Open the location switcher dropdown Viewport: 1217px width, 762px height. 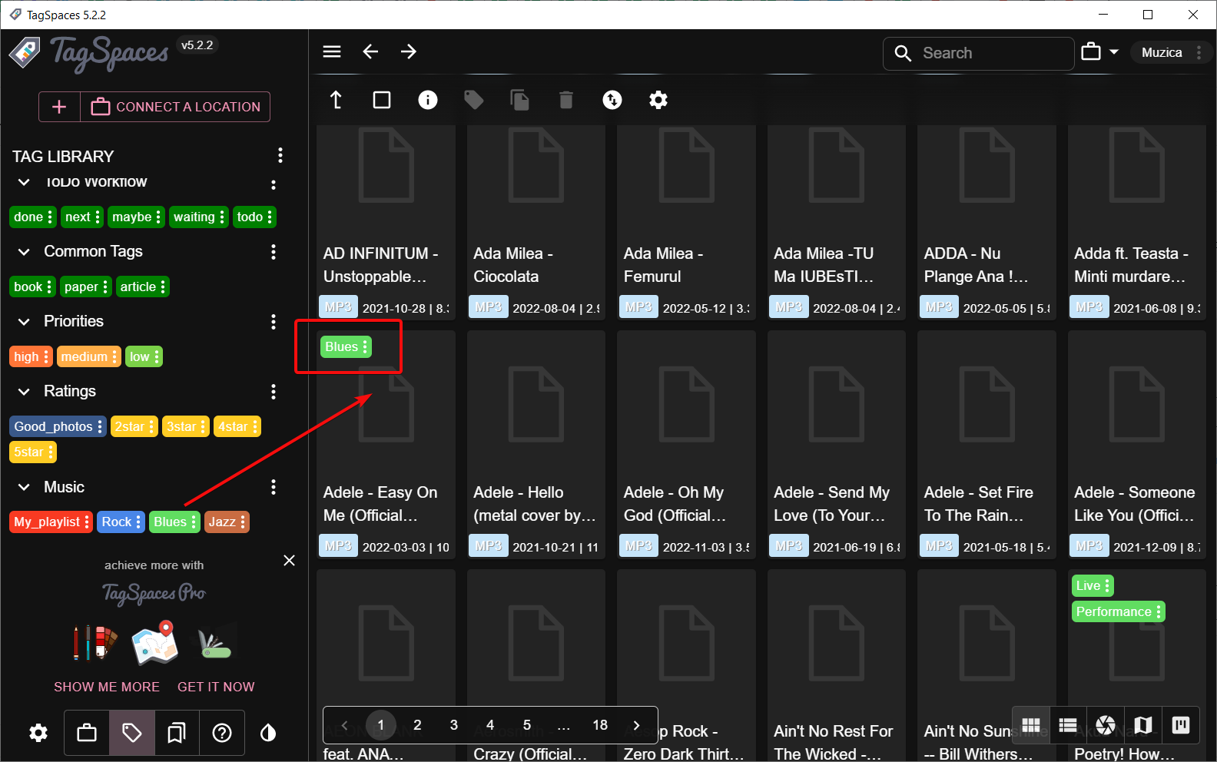coord(1100,52)
